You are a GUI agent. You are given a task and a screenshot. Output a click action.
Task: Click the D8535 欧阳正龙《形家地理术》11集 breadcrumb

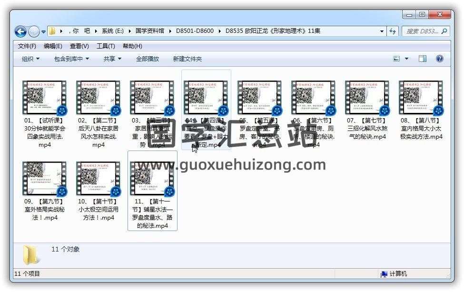(x=273, y=31)
